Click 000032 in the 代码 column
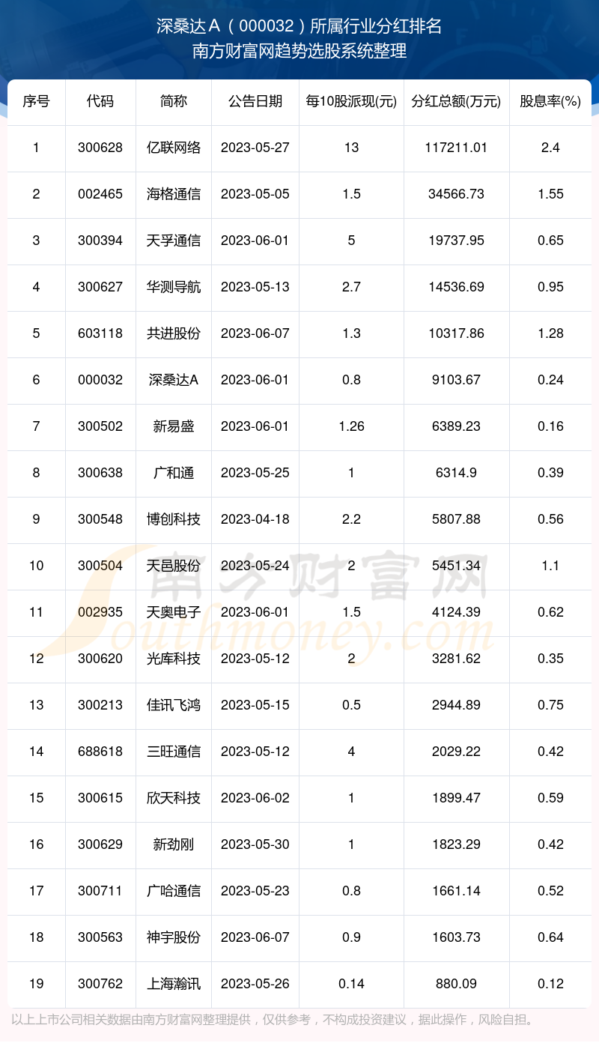Image resolution: width=599 pixels, height=1058 pixels. (x=100, y=380)
